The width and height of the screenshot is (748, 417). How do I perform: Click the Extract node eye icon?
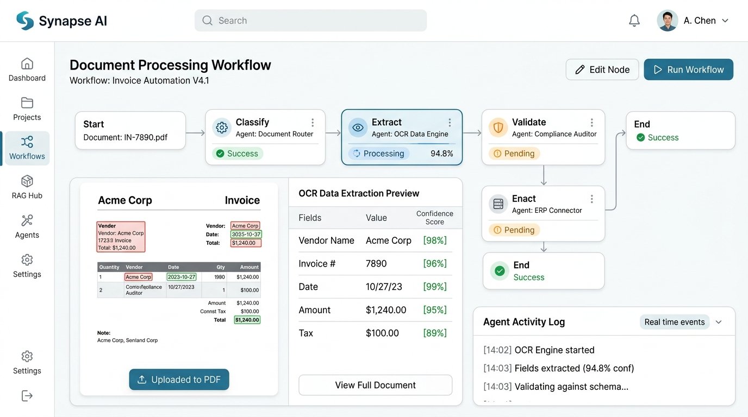[x=358, y=128]
